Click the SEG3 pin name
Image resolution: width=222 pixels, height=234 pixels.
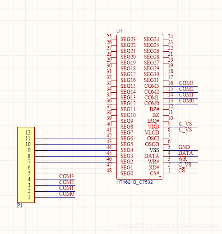click(127, 156)
